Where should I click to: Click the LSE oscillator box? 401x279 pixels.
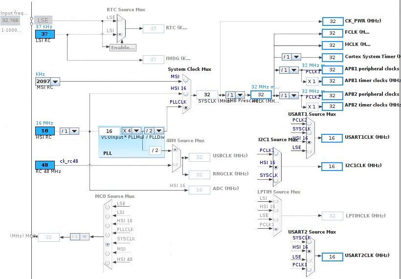43,20
